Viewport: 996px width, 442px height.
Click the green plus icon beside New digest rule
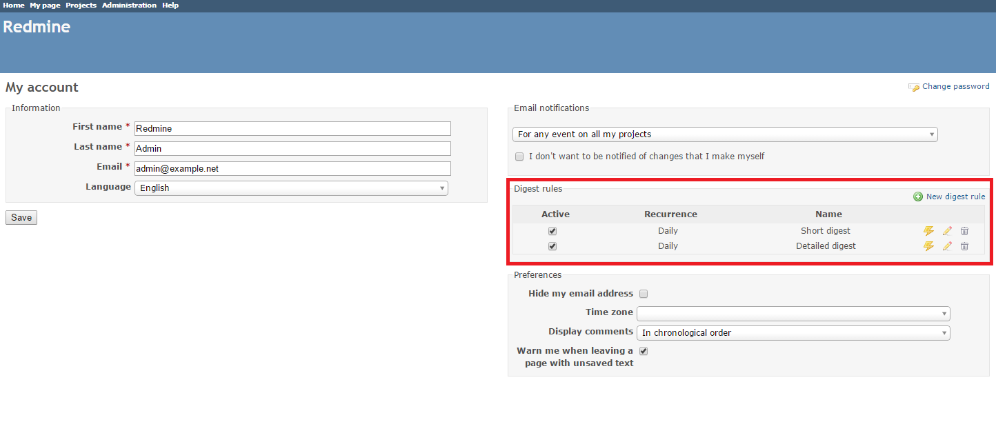[918, 197]
